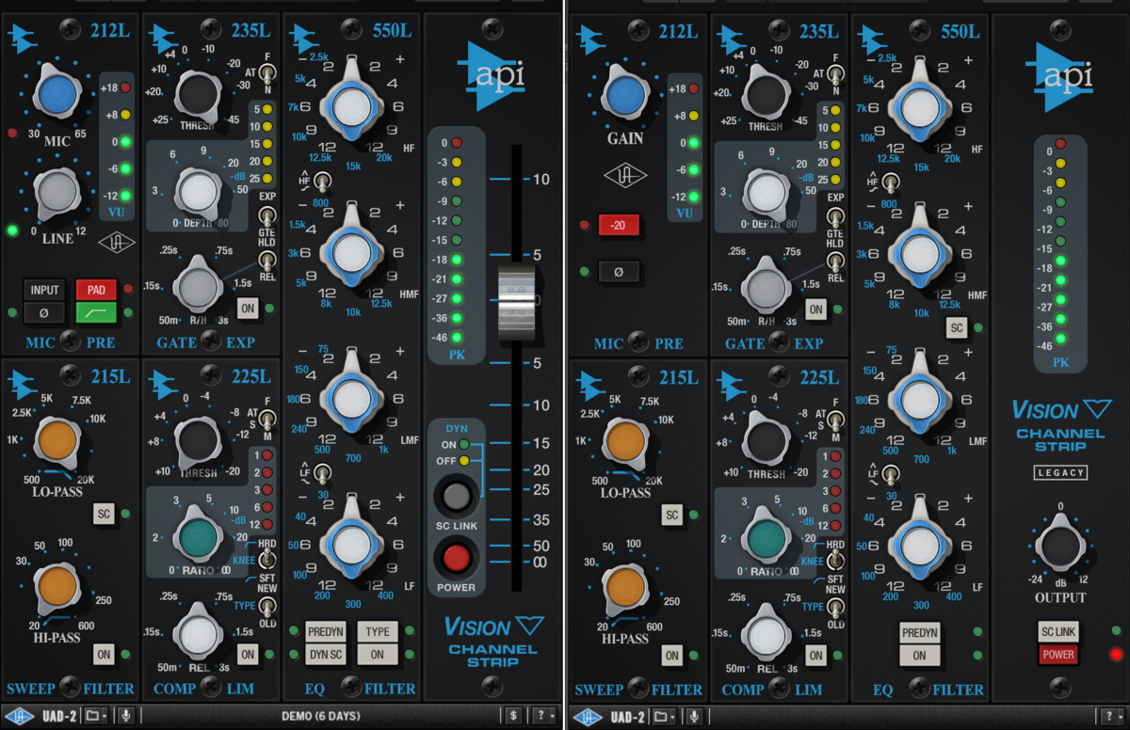
Task: Flip the EXP/GTE switch in left 235L gate
Action: point(268,217)
